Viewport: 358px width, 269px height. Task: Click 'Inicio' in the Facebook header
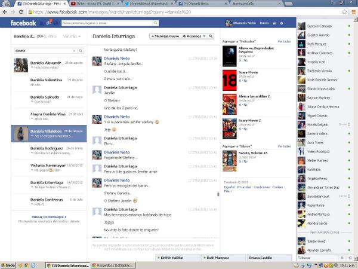tap(264, 23)
